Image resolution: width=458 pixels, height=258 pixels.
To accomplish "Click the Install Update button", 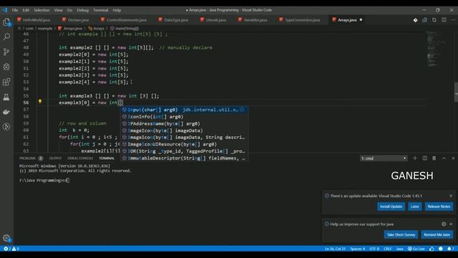I will 391,206.
